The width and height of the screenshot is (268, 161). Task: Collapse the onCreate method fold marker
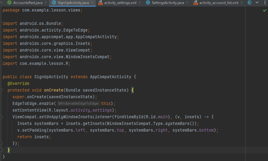[x=1, y=90]
